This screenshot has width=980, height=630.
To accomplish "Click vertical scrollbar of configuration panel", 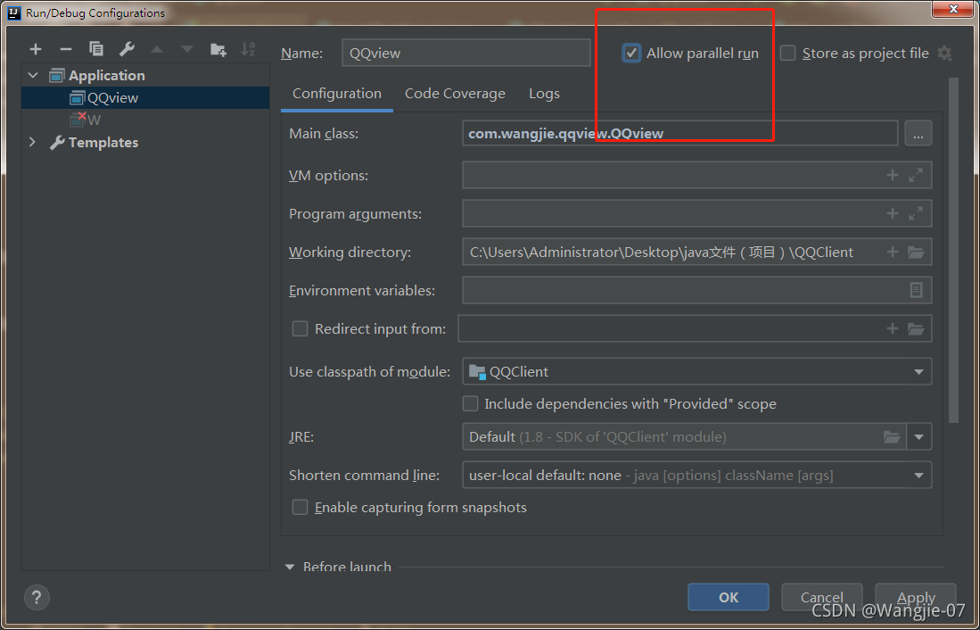I will tap(953, 250).
